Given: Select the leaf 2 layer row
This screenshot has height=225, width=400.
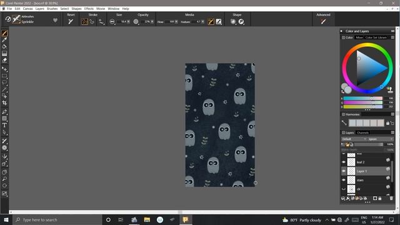Looking at the screenshot, I should click(x=366, y=162).
